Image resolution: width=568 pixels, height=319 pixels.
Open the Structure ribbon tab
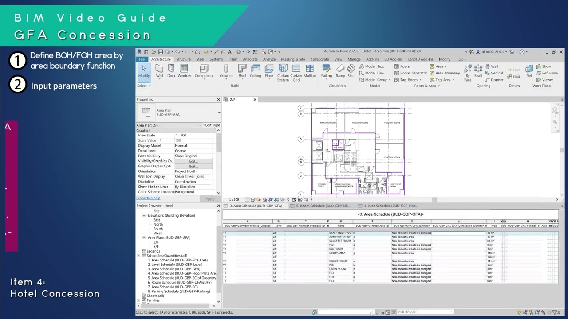click(183, 59)
